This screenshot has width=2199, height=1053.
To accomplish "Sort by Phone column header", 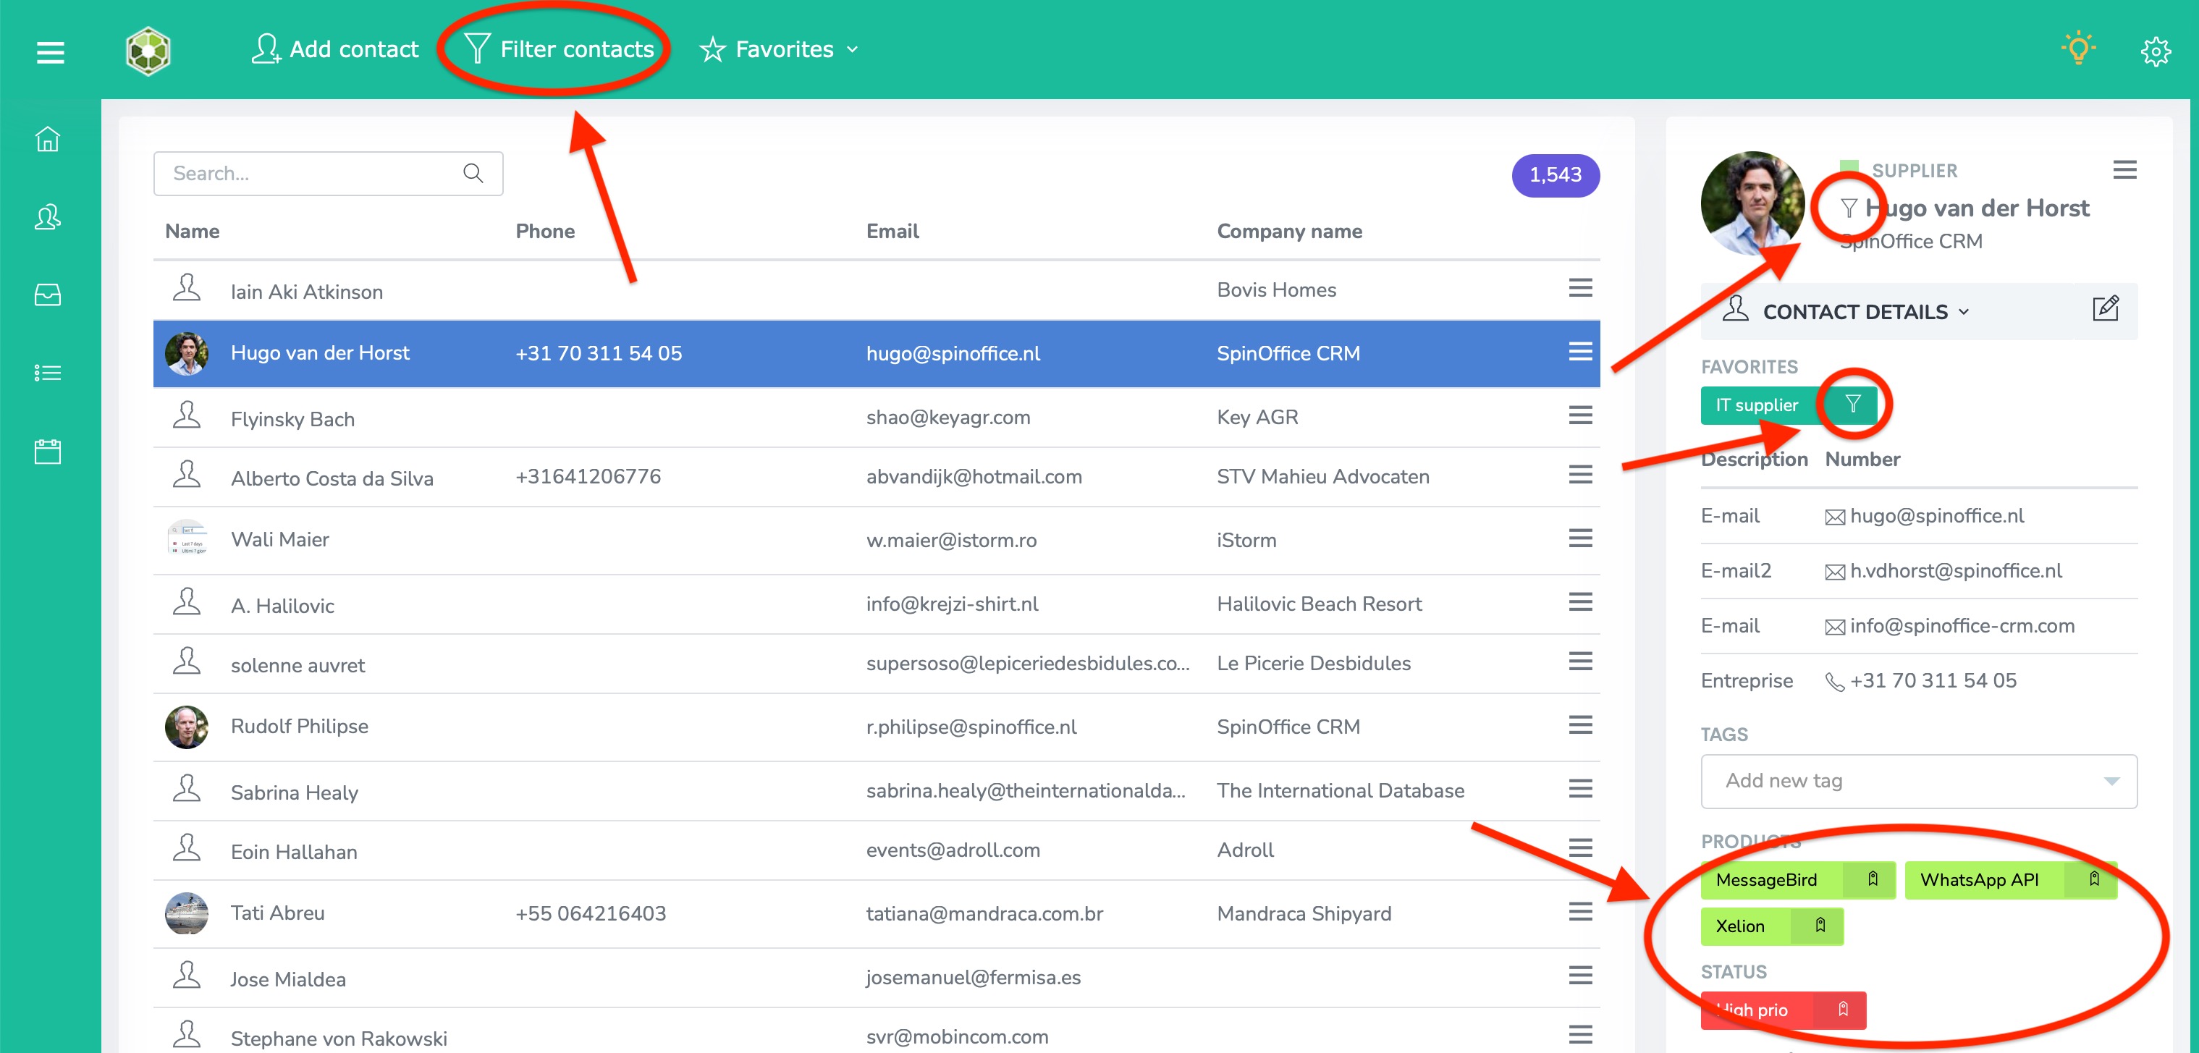I will click(544, 232).
